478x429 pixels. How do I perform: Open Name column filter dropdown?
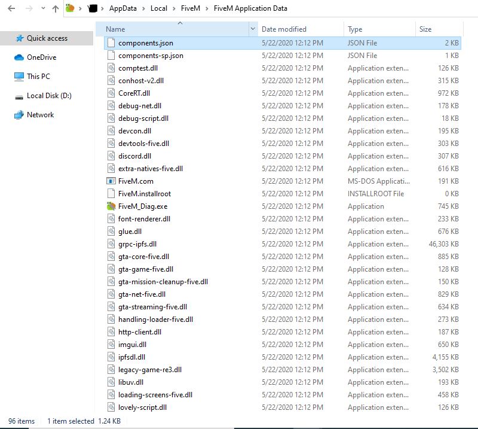253,29
